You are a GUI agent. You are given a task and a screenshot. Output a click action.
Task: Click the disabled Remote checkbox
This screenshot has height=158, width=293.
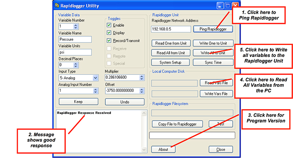(109, 56)
